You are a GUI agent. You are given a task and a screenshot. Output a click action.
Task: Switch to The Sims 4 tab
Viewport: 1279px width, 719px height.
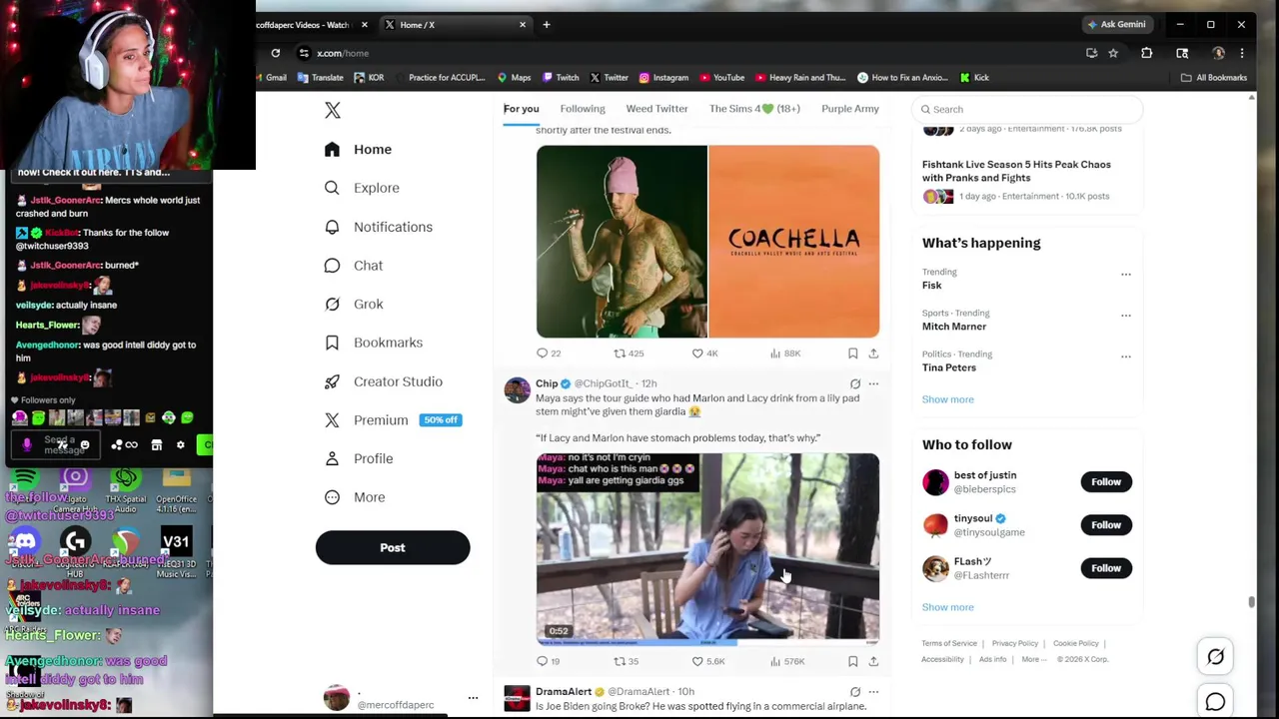point(754,109)
